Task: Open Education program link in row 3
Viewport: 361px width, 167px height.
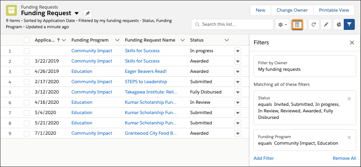Action: coord(82,71)
